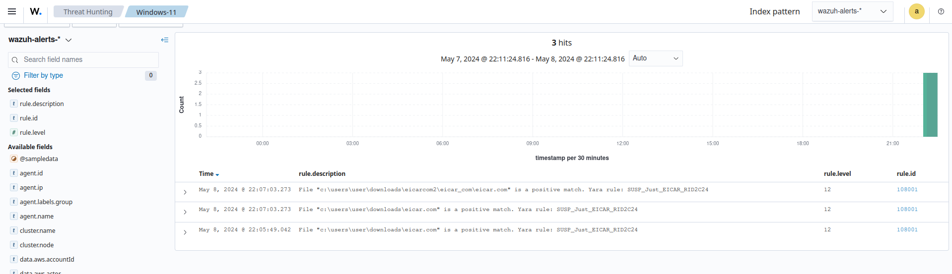Image resolution: width=952 pixels, height=274 pixels.
Task: Click the Filter by type icon
Action: tap(16, 75)
